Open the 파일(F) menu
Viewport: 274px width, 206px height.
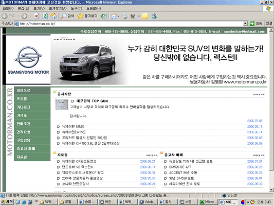click(x=8, y=8)
